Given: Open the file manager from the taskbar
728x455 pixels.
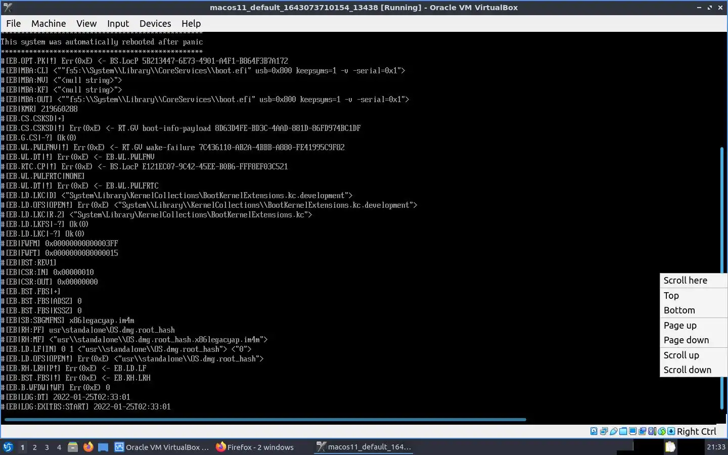Looking at the screenshot, I should pyautogui.click(x=73, y=447).
